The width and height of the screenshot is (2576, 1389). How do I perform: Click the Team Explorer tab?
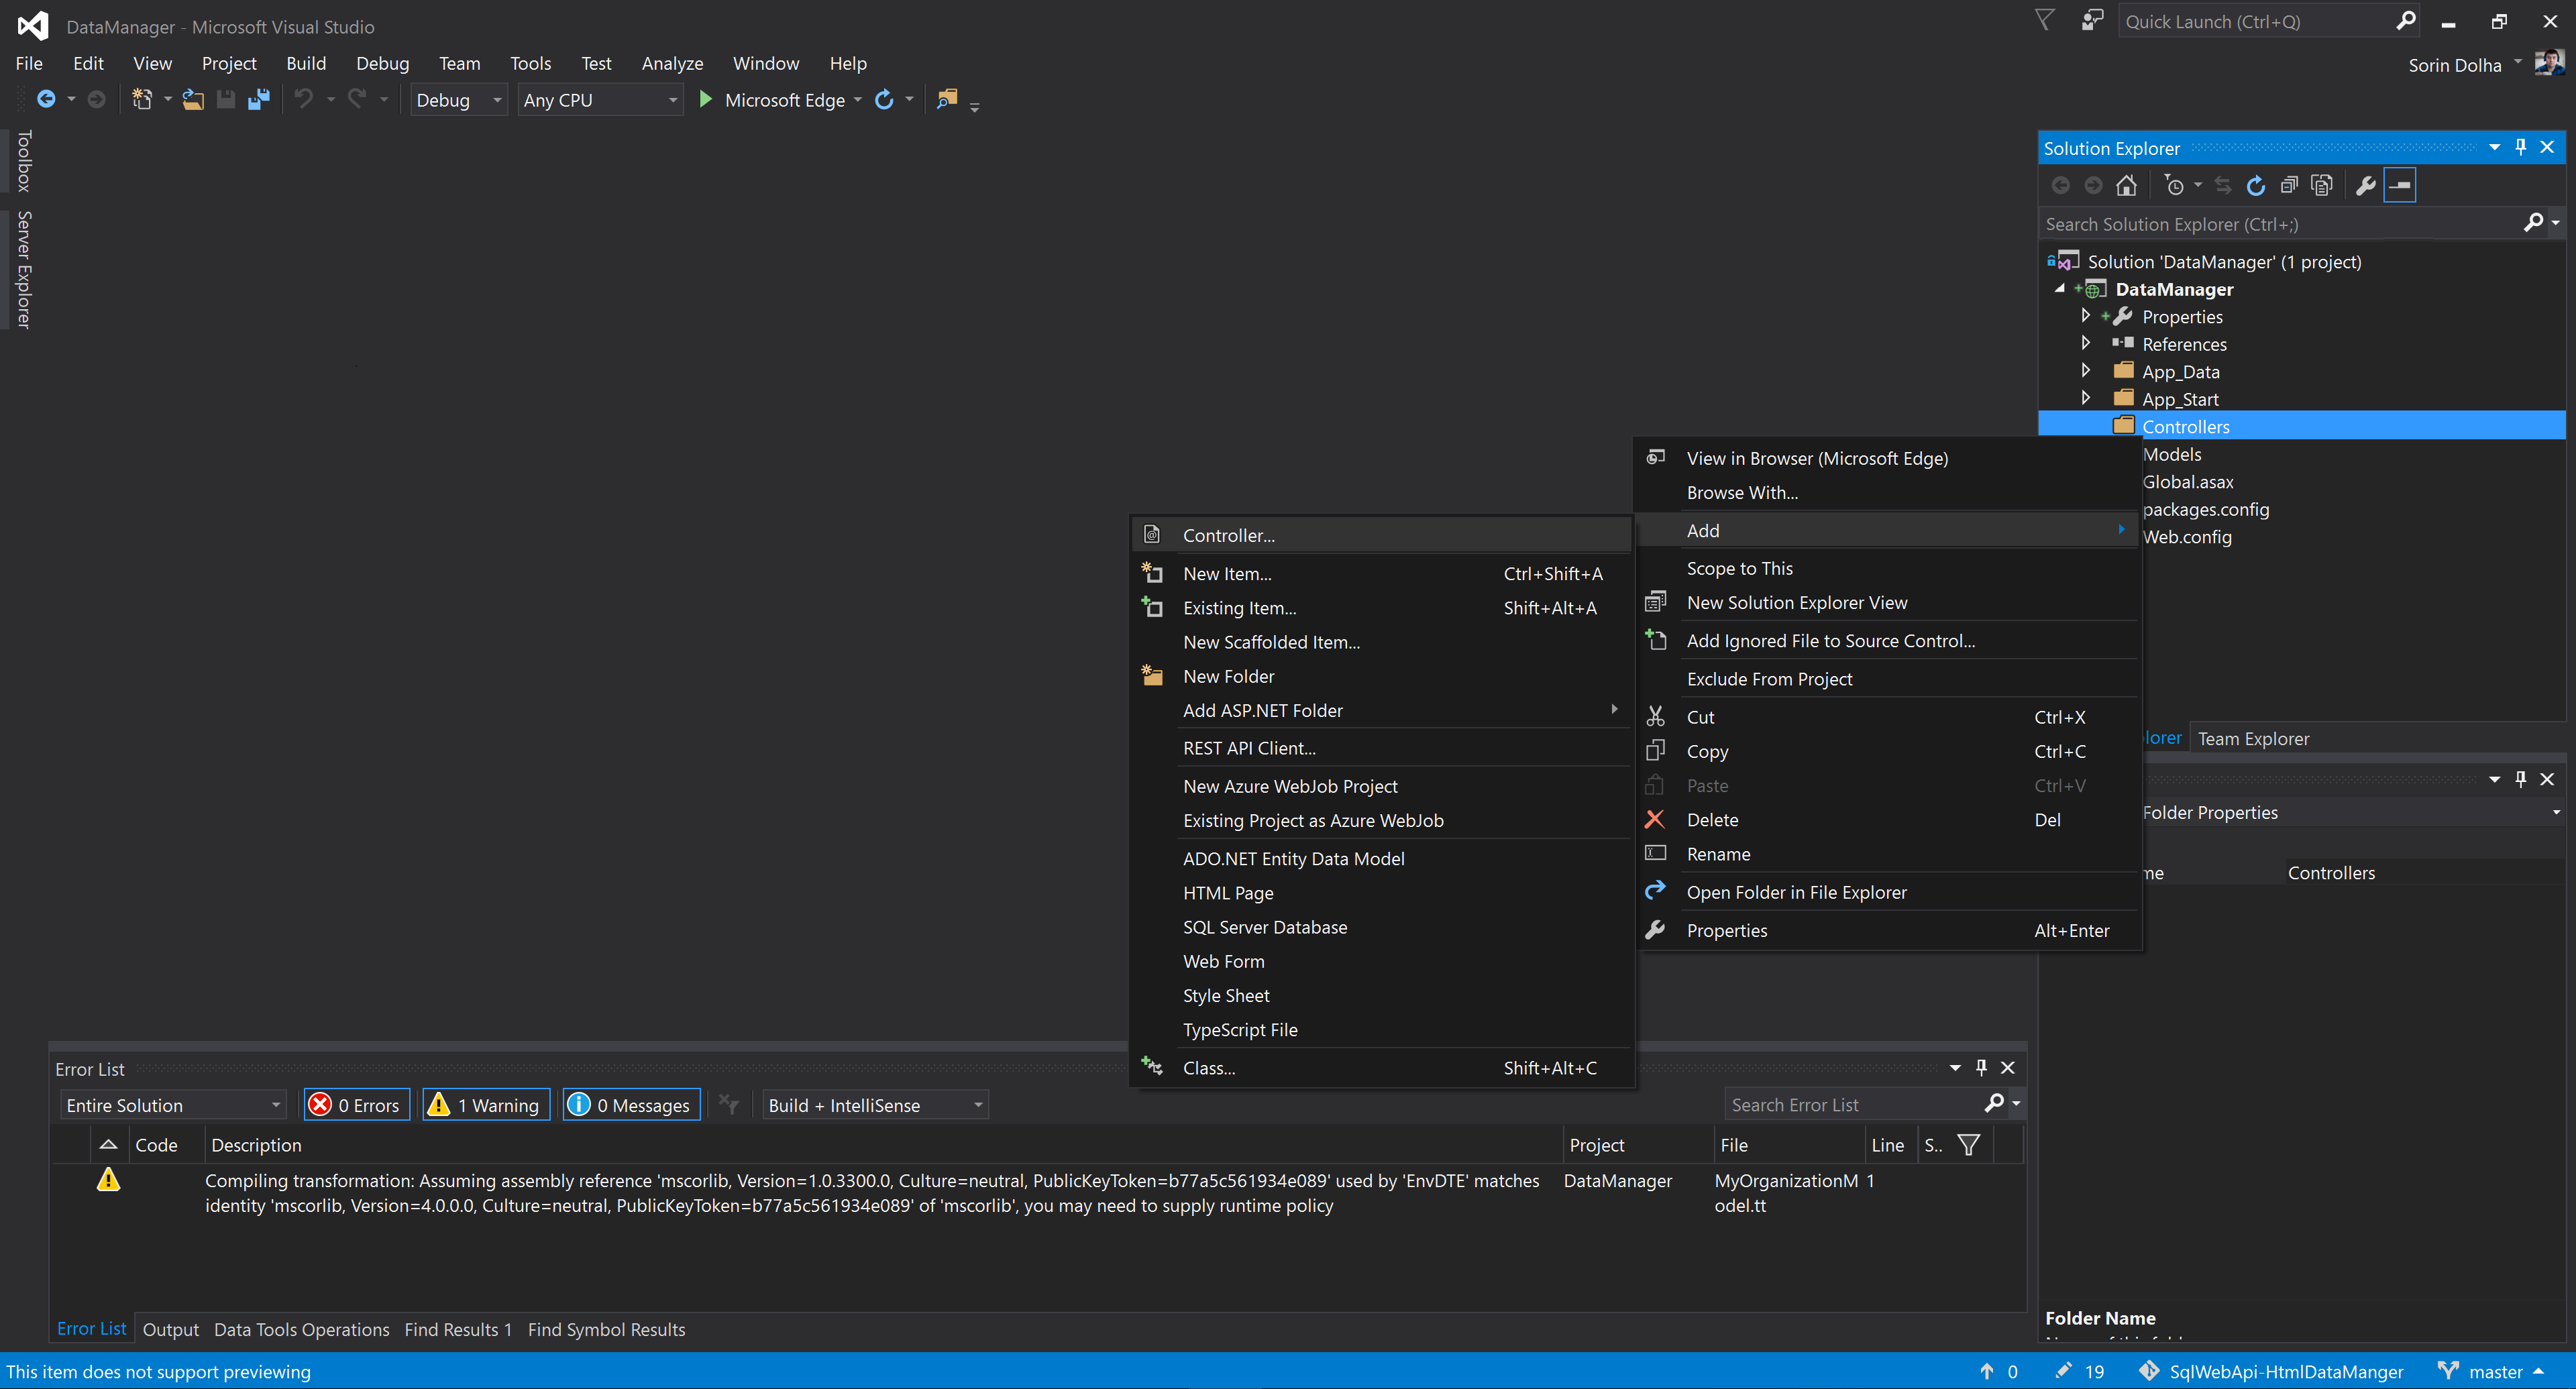point(2253,739)
